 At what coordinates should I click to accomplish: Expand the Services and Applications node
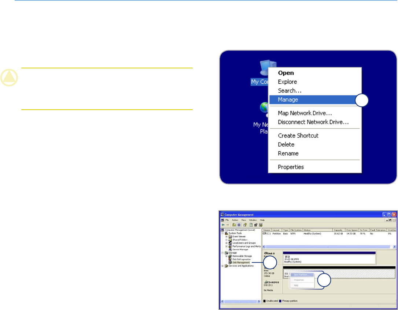pyautogui.click(x=222, y=266)
